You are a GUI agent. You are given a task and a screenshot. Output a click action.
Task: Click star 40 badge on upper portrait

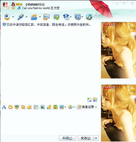[132, 26]
